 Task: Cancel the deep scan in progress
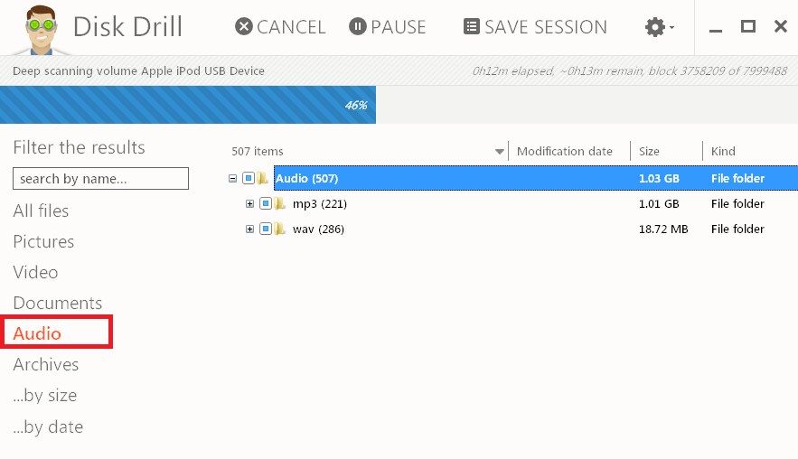click(x=280, y=27)
